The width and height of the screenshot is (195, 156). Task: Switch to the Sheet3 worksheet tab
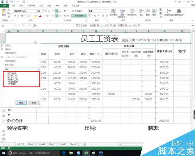pos(31,144)
